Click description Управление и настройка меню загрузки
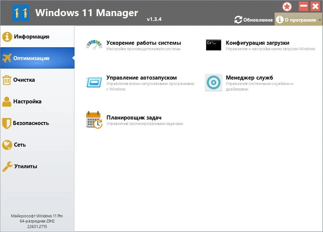 pos(271,49)
